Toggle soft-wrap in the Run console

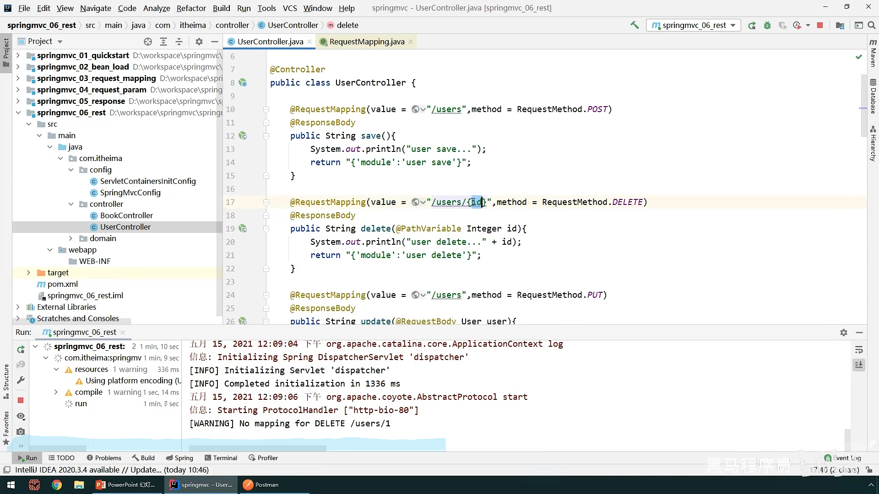[x=859, y=350]
